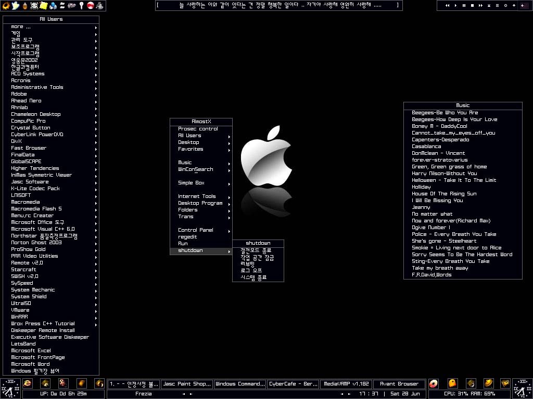Launch Internet Explorer from bottom-left shortcut bar
Viewport: 533px width, 399px height.
pyautogui.click(x=28, y=383)
